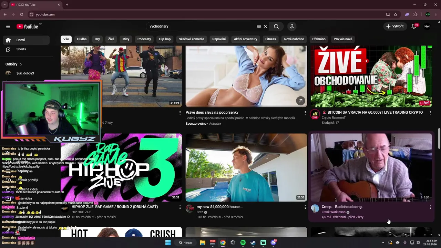Open Discord from the taskbar
The height and width of the screenshot is (248, 441).
click(273, 242)
